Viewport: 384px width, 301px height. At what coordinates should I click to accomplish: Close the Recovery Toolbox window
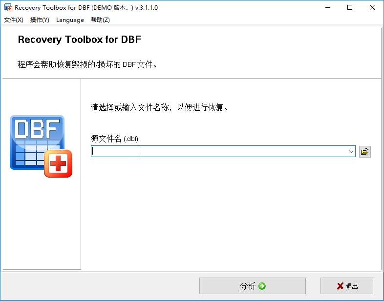[x=372, y=8]
